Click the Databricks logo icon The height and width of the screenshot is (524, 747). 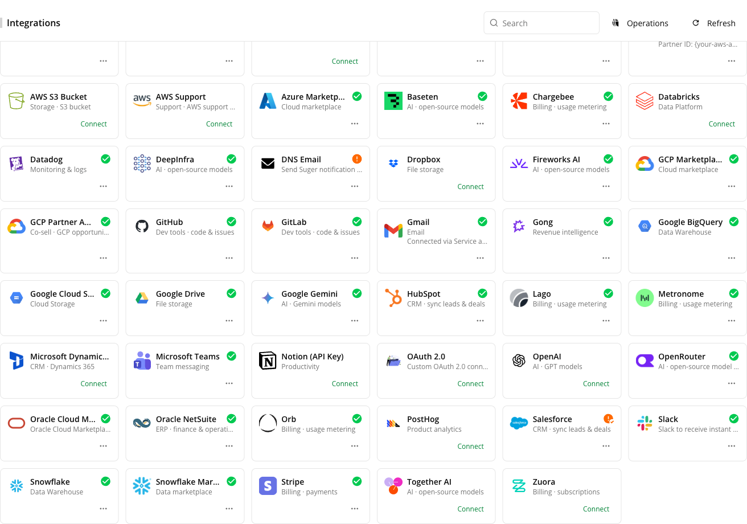(645, 101)
